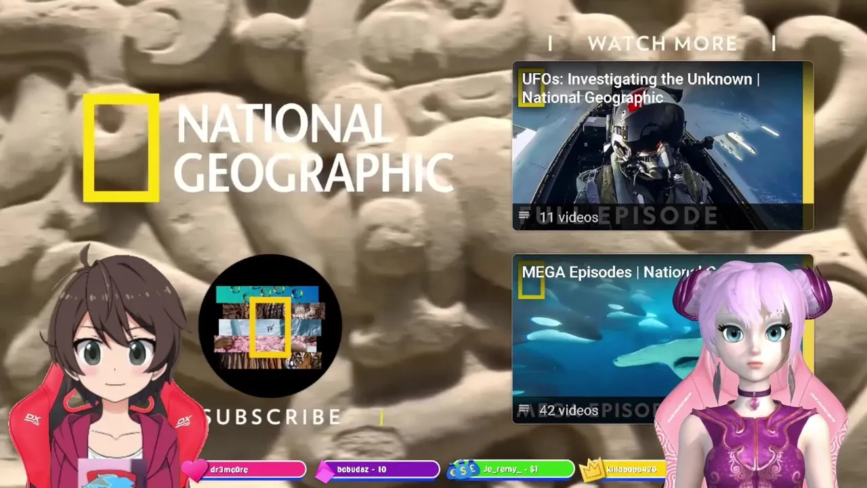Click the playlist icon beside 11 videos
Image resolution: width=867 pixels, height=488 pixels.
(524, 217)
